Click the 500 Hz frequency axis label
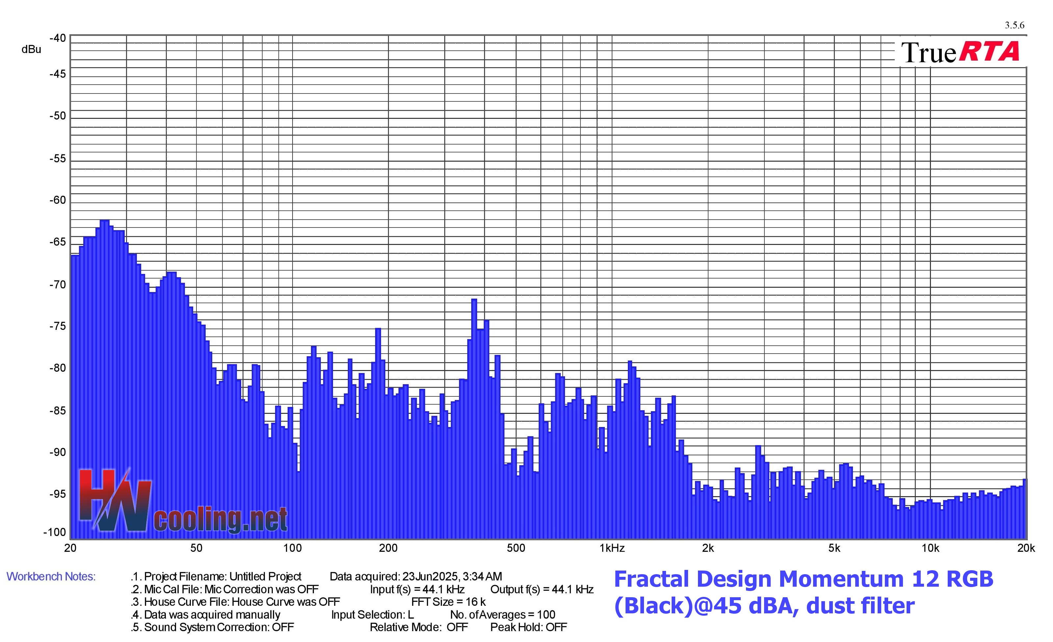Screen dimensions: 1053x642 click(516, 548)
